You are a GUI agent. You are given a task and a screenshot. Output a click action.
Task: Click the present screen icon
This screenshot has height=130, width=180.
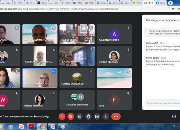(x=97, y=116)
